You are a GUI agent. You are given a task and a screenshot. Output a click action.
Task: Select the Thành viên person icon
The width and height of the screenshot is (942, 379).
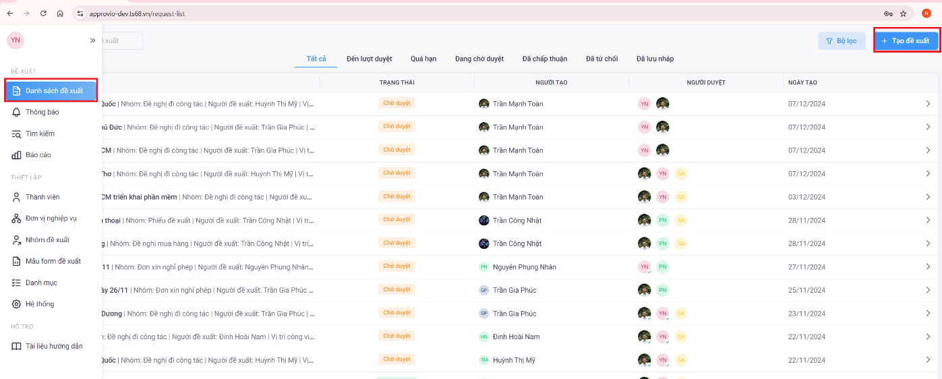click(16, 197)
